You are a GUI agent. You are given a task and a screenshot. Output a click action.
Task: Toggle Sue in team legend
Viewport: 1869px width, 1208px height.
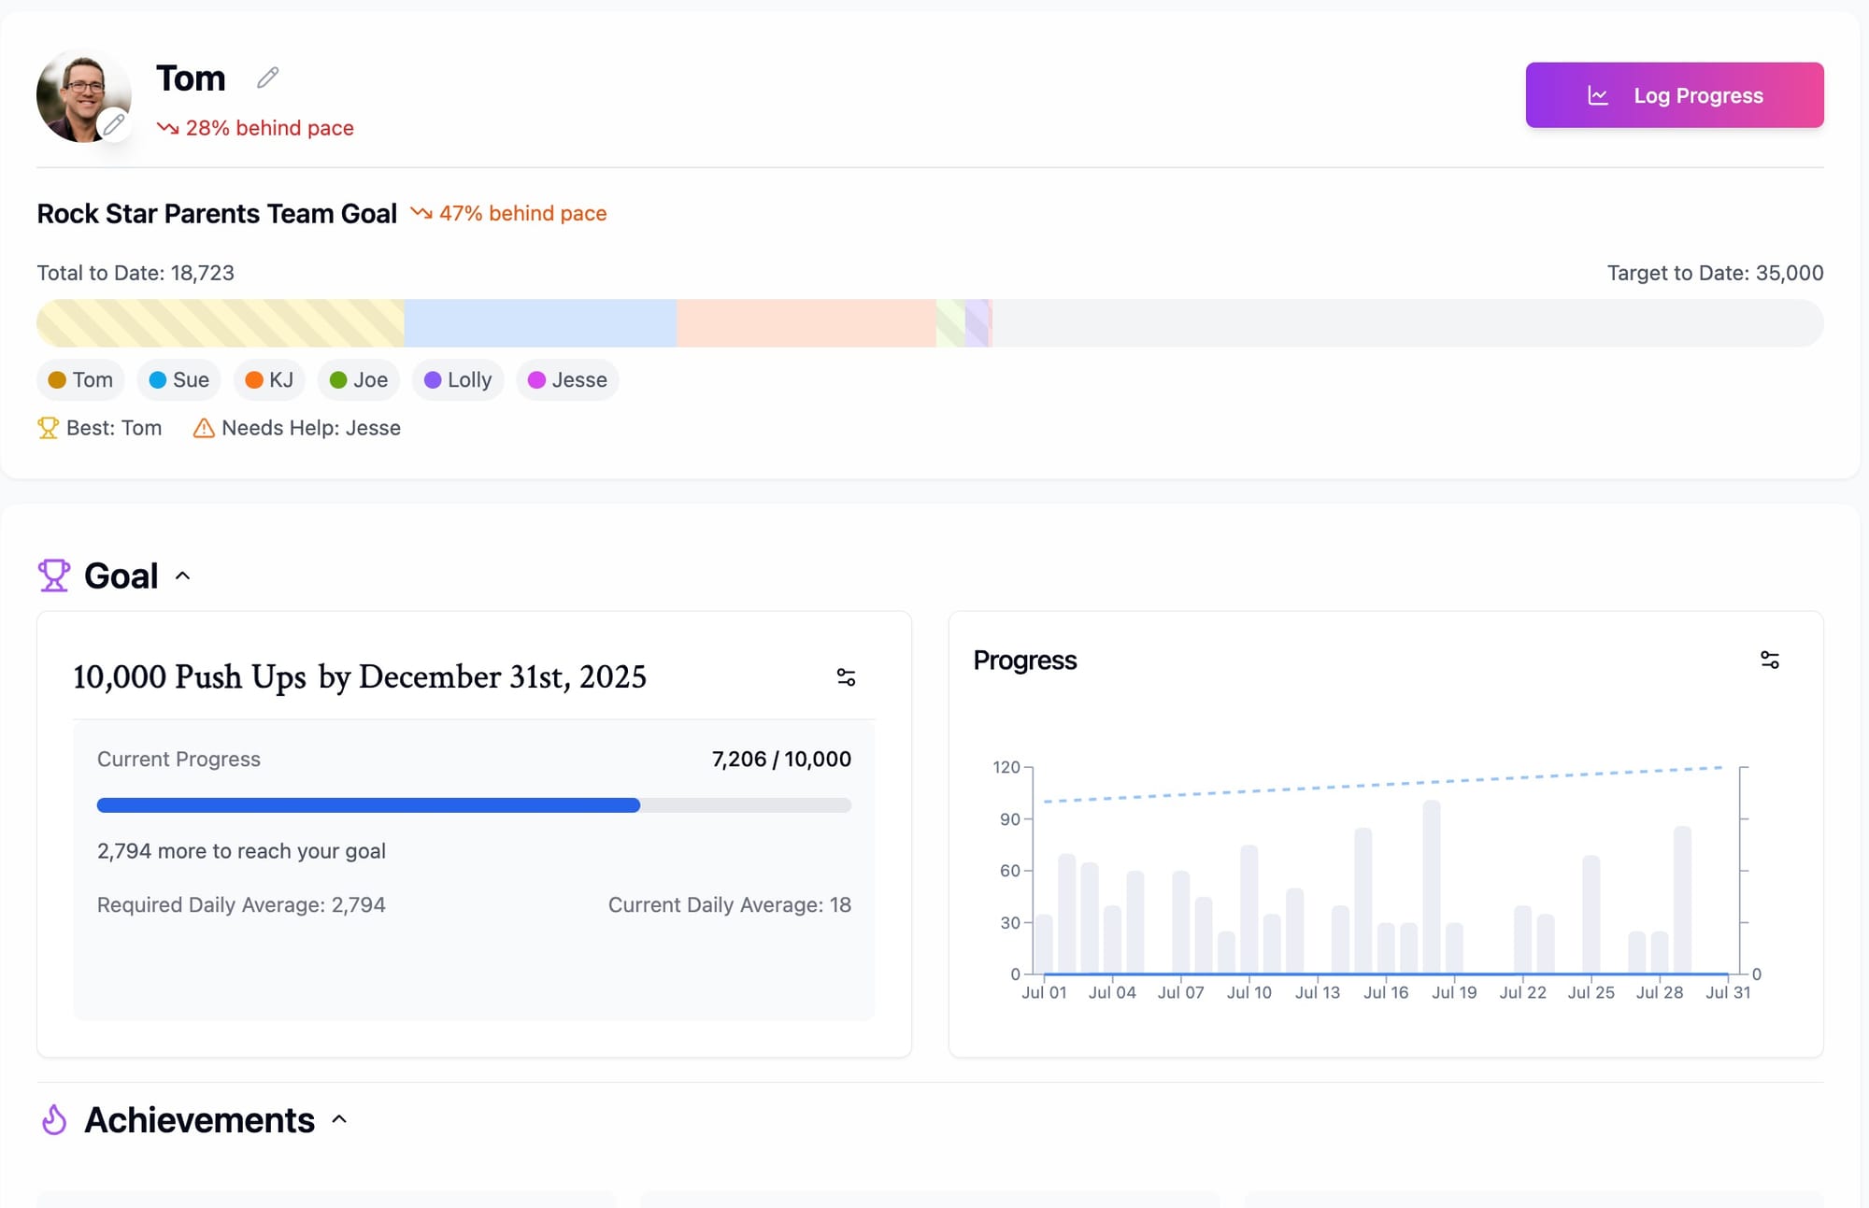pos(178,380)
